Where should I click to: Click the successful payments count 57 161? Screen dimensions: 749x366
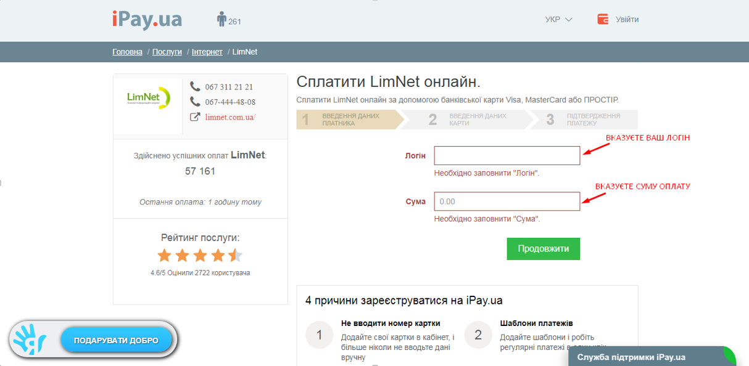click(200, 171)
